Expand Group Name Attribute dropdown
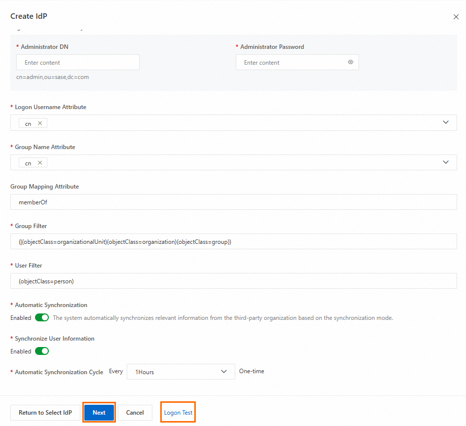Screen dimensions: 466x426 [x=445, y=162]
